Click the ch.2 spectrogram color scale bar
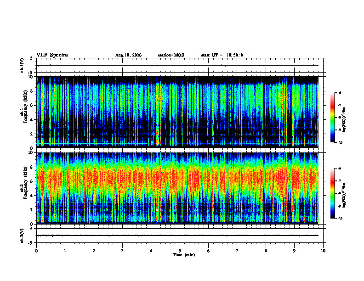The height and width of the screenshot is (281, 364). click(x=332, y=193)
